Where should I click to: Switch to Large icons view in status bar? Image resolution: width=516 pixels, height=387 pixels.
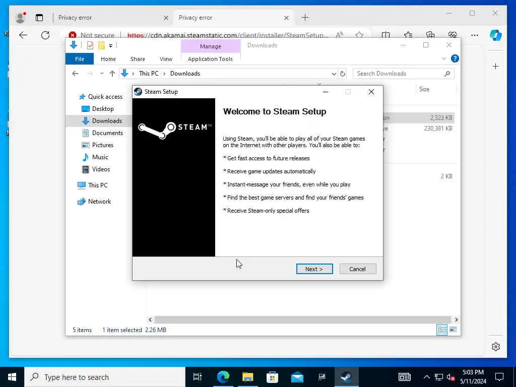click(x=453, y=330)
